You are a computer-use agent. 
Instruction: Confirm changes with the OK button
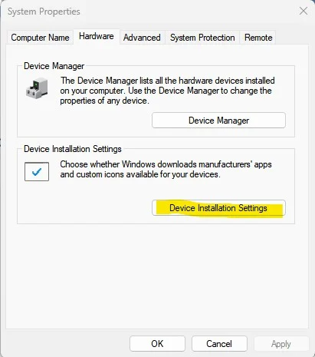[x=157, y=343]
